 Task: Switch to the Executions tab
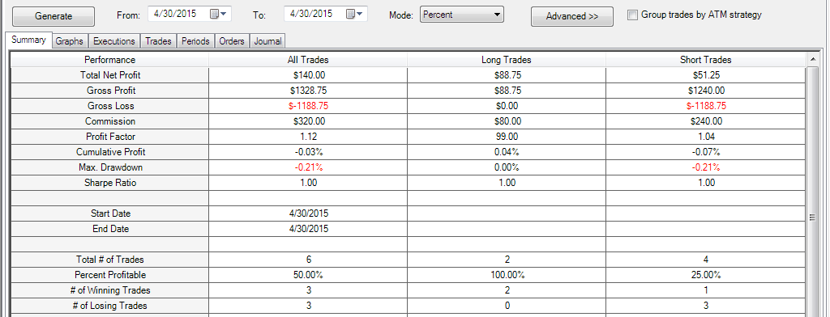(114, 41)
